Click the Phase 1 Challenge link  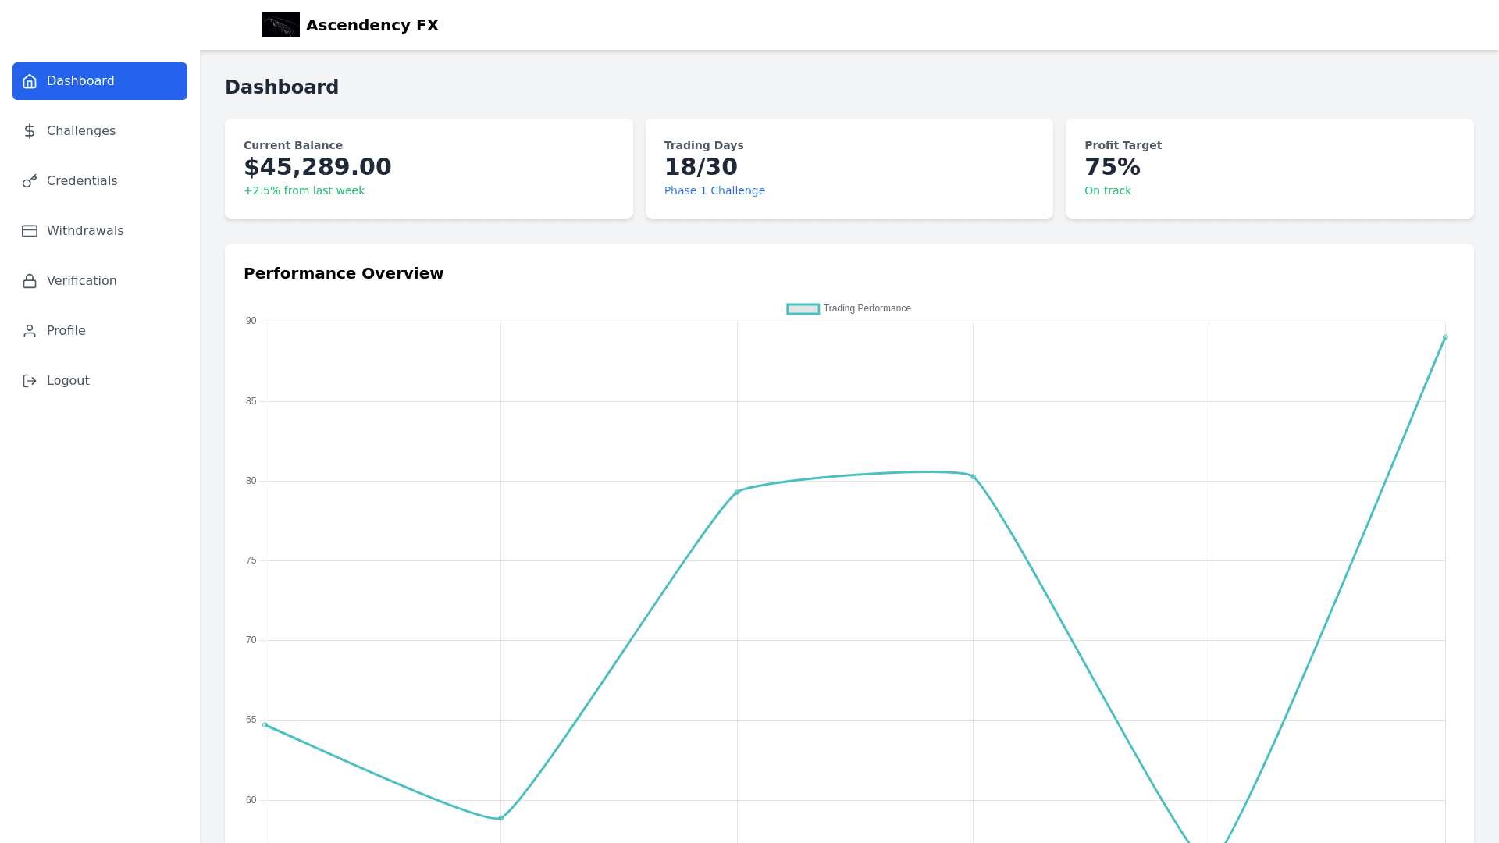tap(714, 190)
